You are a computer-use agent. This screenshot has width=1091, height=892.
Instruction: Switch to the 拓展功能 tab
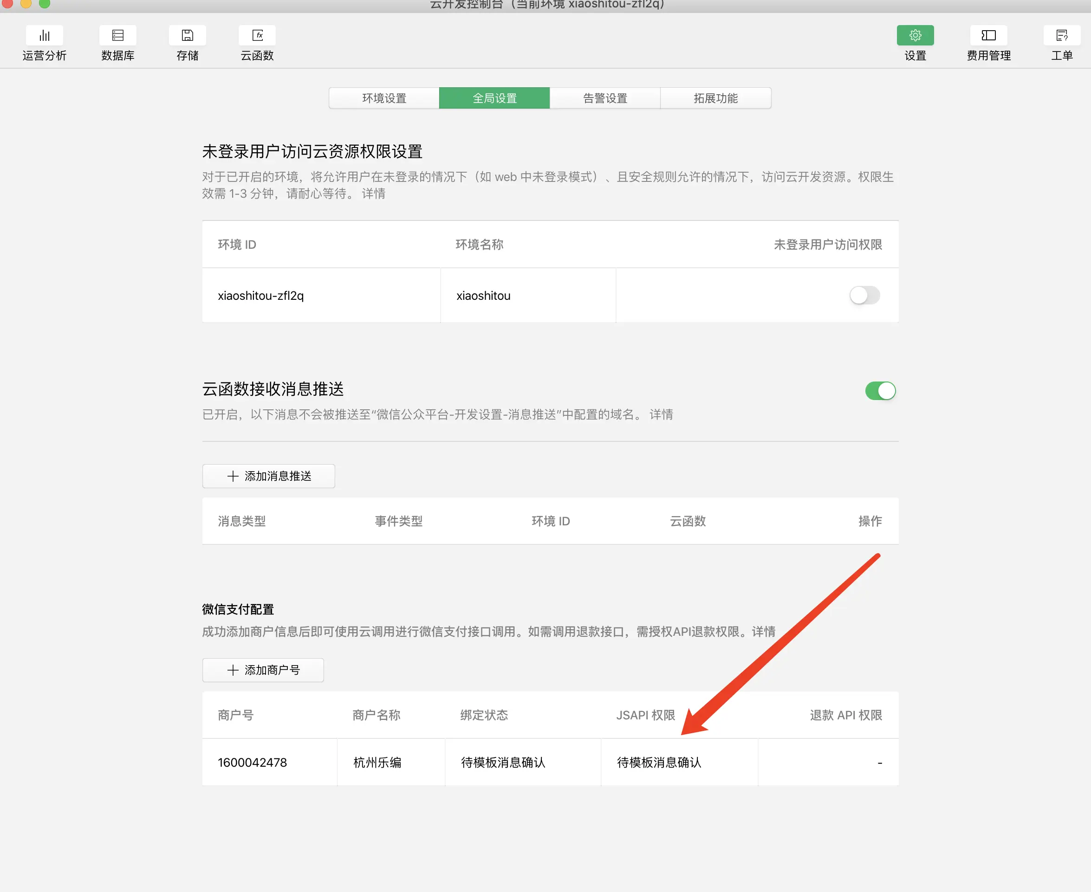(715, 98)
